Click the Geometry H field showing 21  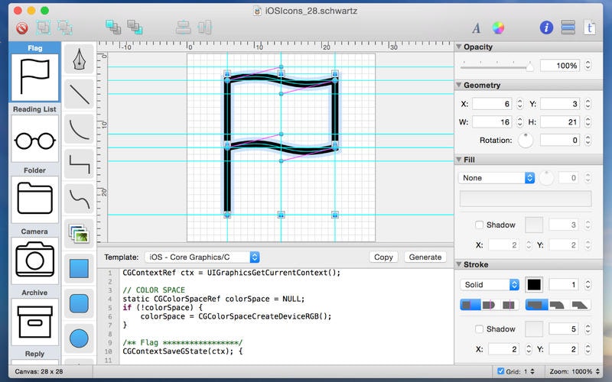coord(560,122)
